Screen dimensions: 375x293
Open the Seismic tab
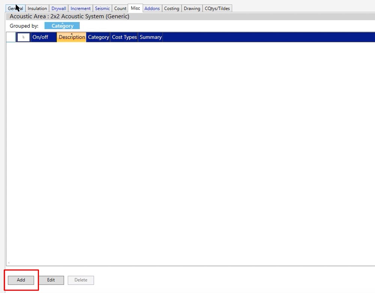coord(102,8)
